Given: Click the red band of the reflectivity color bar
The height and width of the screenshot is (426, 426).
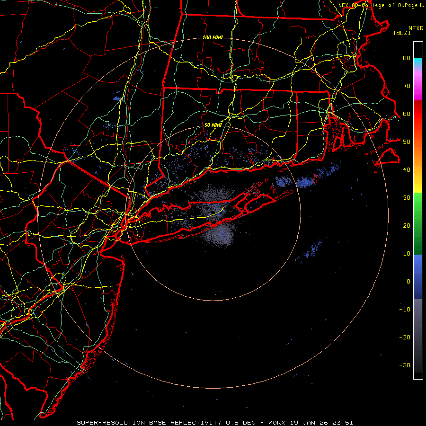Looking at the screenshot, I should [x=418, y=114].
